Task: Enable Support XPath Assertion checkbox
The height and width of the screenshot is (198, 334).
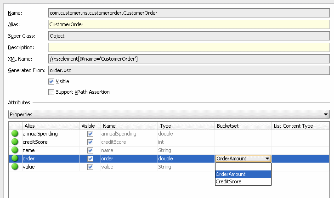Action: [x=51, y=92]
